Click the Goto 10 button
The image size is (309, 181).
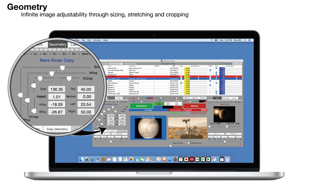pos(187,98)
